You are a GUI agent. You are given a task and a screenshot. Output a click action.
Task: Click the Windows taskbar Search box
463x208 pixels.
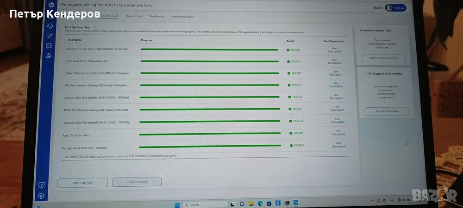pyautogui.click(x=205, y=205)
